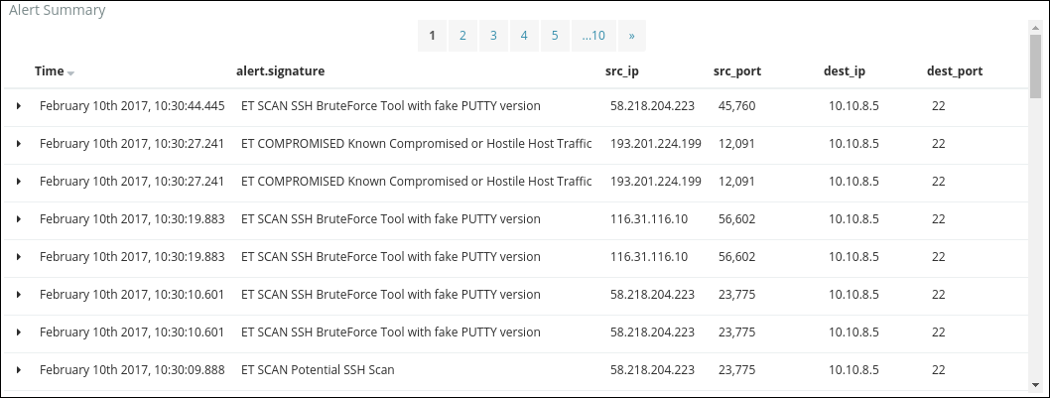Sort by src_port column header
Screen dimensions: 1050x398
[737, 71]
